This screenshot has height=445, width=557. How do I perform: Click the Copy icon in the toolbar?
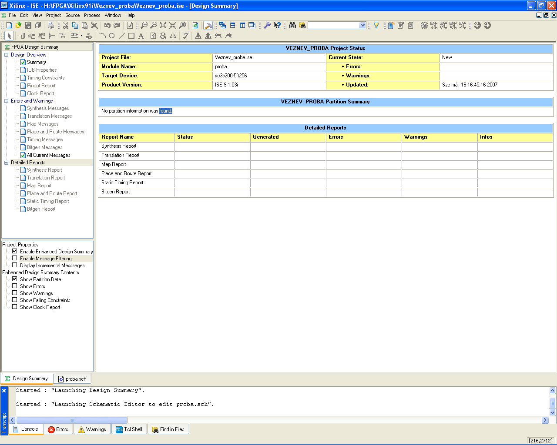coord(75,26)
